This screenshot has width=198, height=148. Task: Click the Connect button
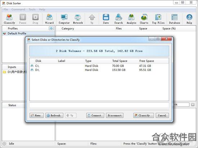point(95,115)
